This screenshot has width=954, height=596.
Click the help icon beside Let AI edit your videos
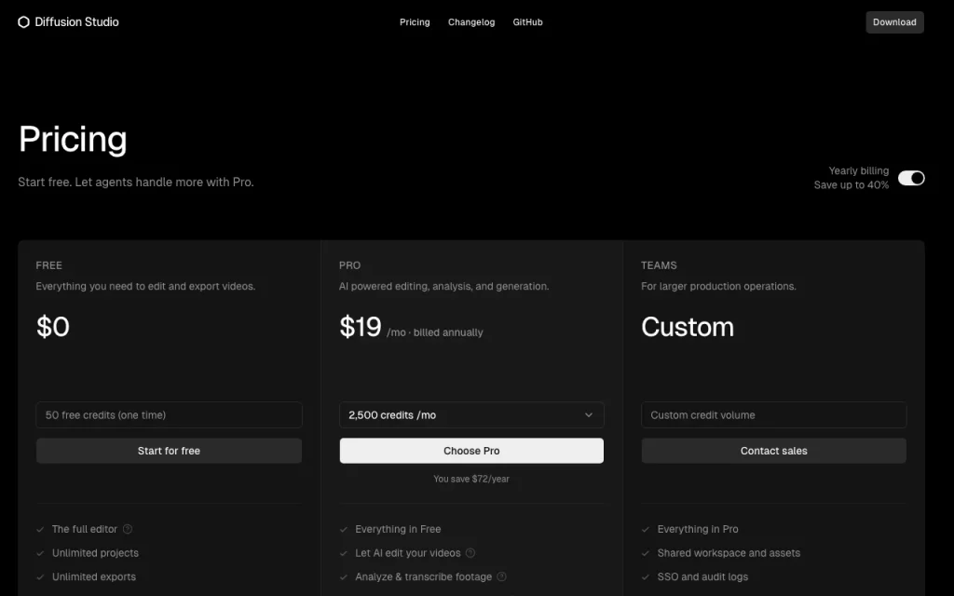coord(470,553)
